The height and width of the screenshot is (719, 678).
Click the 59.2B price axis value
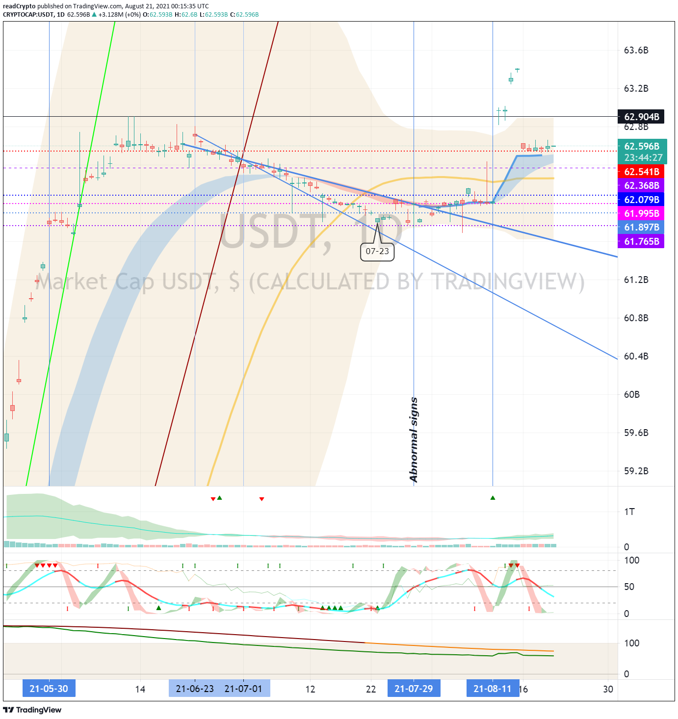[636, 471]
